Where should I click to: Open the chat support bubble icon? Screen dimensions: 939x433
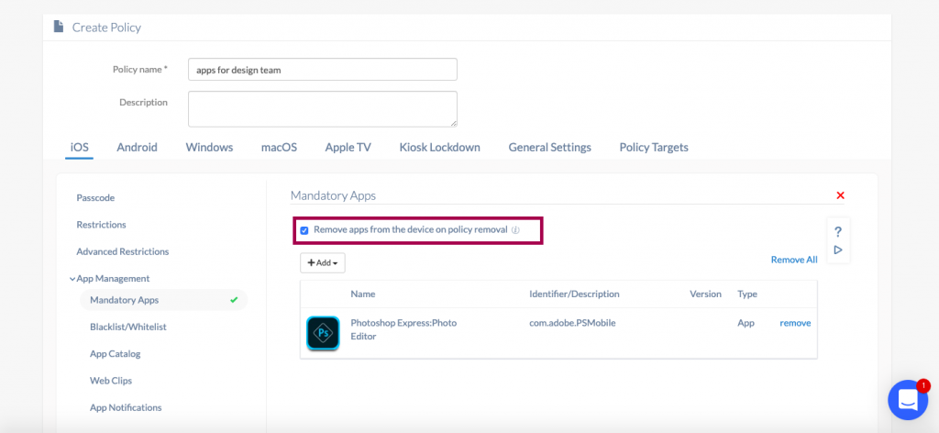pos(908,399)
